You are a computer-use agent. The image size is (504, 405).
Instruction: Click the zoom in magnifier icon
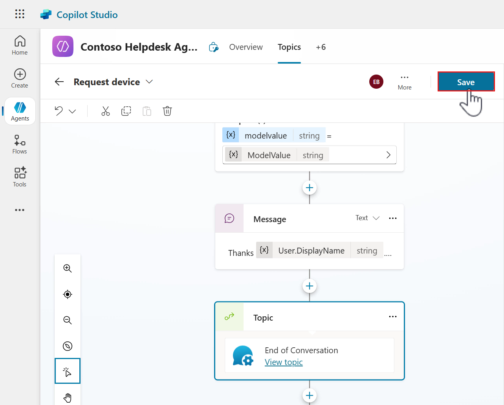coord(68,268)
